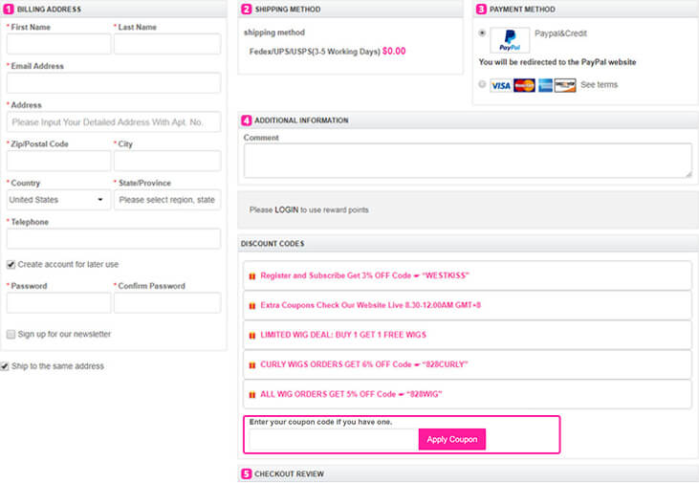Click gift icon beside Extra Coupons offer
This screenshot has height=483, width=699.
(x=252, y=305)
